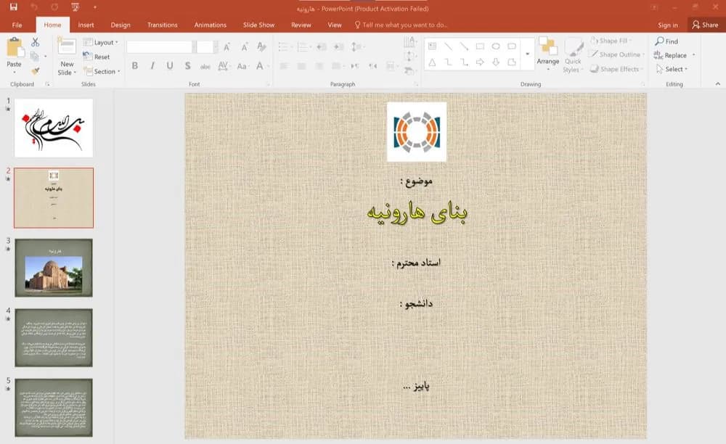Select slide 1 thumbnail with calligraphy
Screen dimensions: 726x444
click(54, 128)
